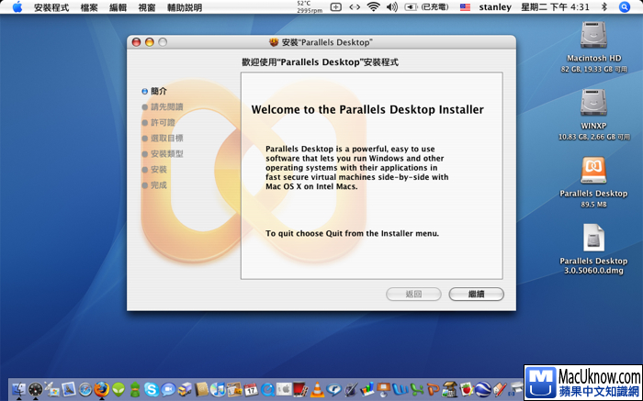This screenshot has height=401, width=643.
Task: Click the Bluetooth status icon
Action: click(604, 6)
